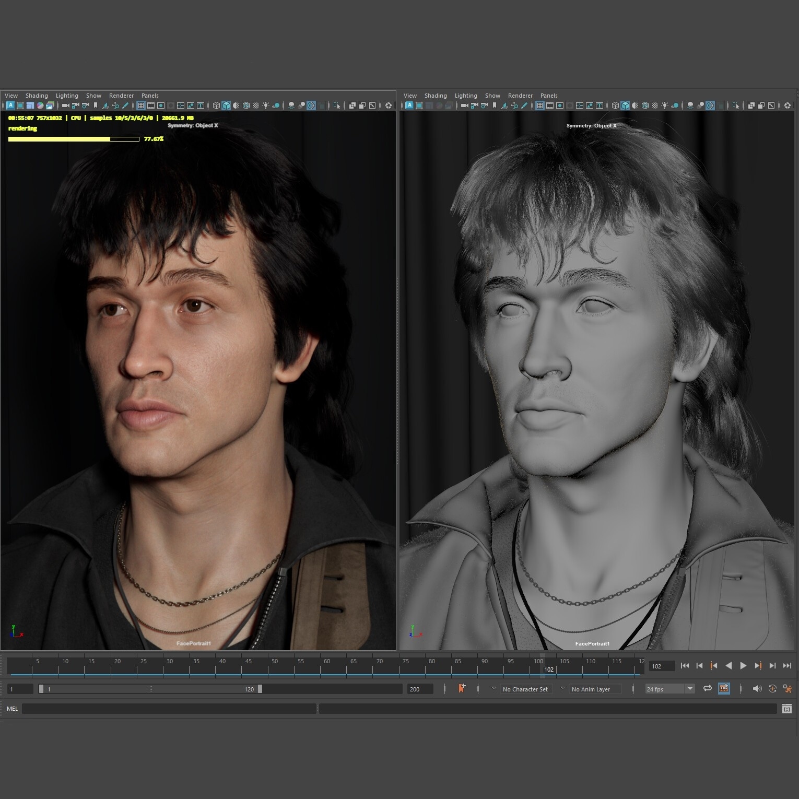This screenshot has height=799, width=799.
Task: Toggle cached playback icon
Action: [x=724, y=689]
